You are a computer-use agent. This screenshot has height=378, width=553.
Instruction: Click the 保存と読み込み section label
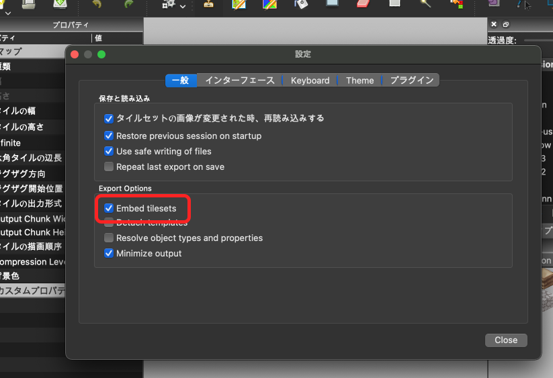[x=124, y=99]
